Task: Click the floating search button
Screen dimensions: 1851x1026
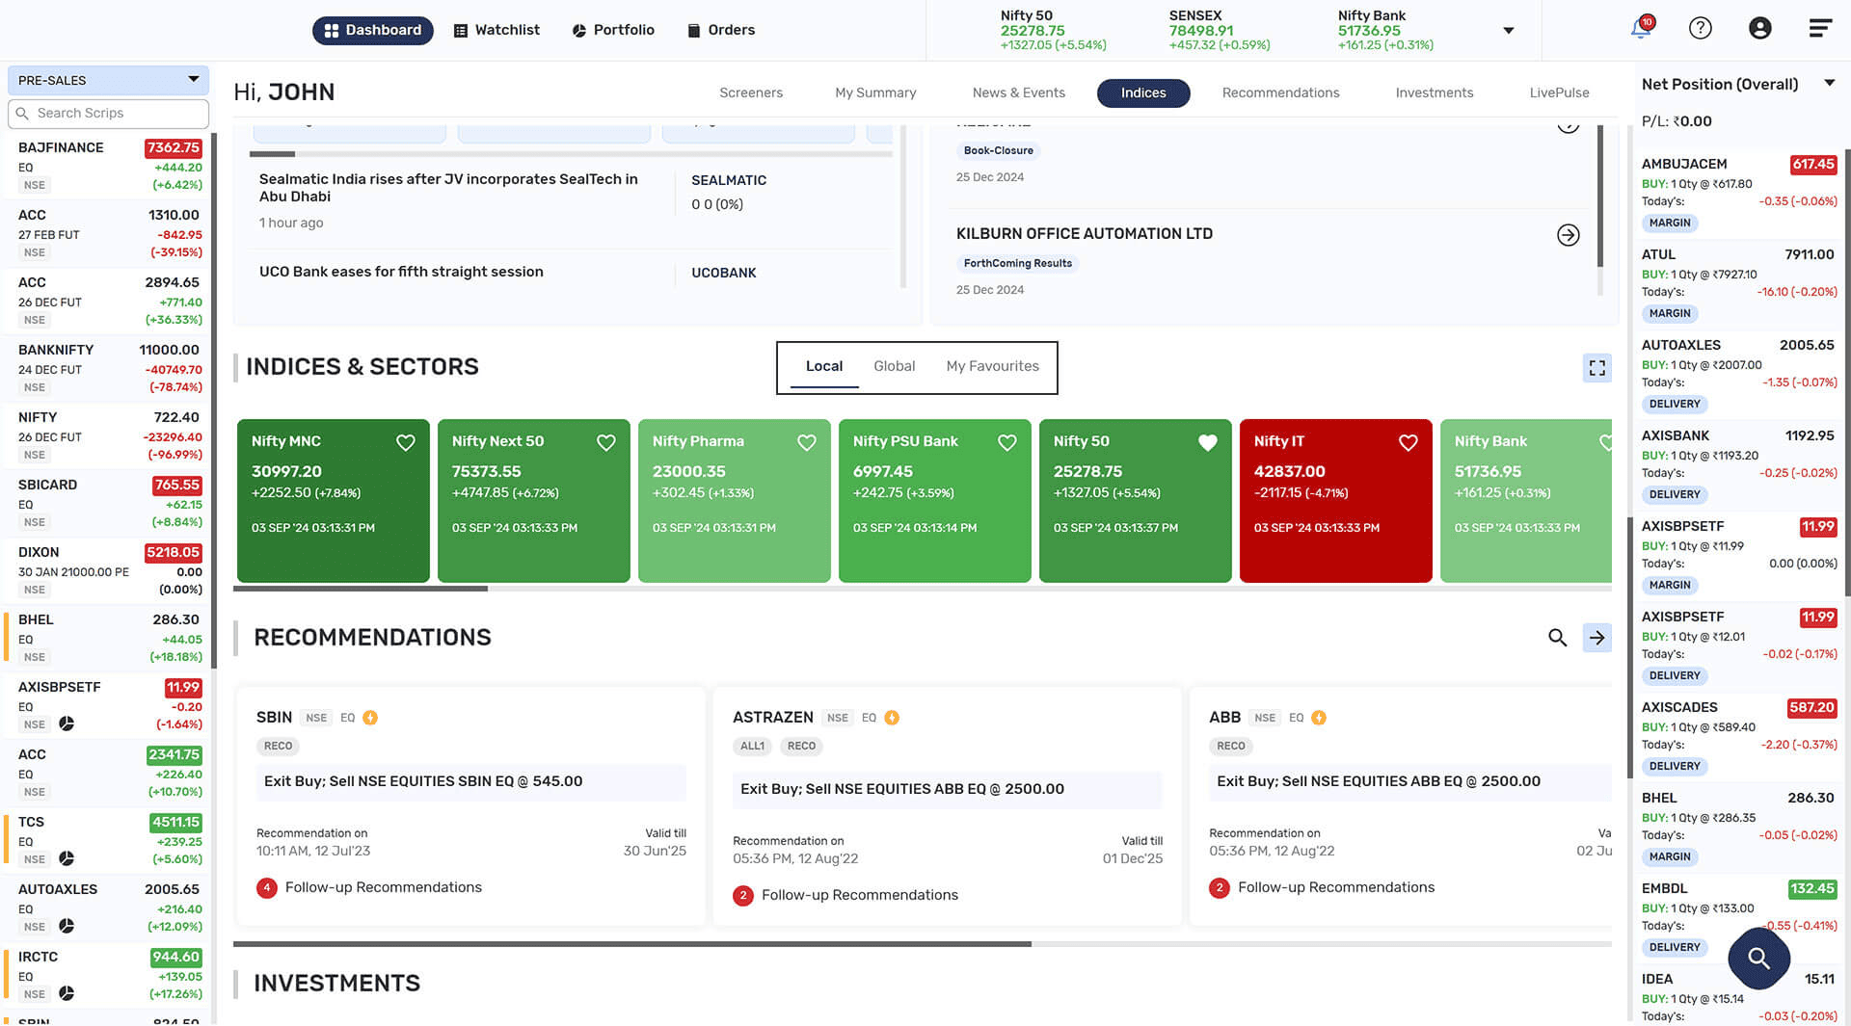Action: click(x=1759, y=959)
